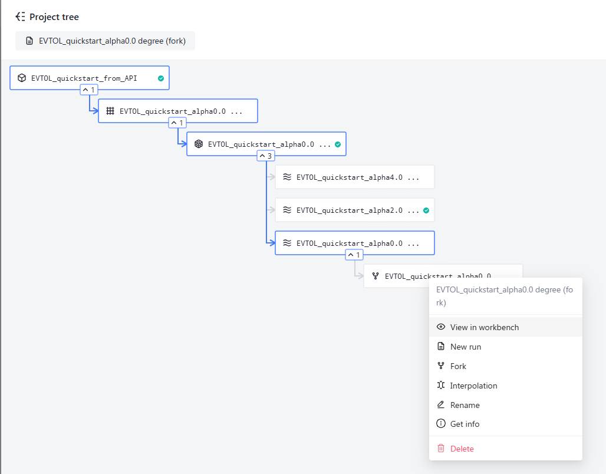Click the waves icon on alpha4.0 case node
The image size is (606, 474).
click(x=287, y=177)
